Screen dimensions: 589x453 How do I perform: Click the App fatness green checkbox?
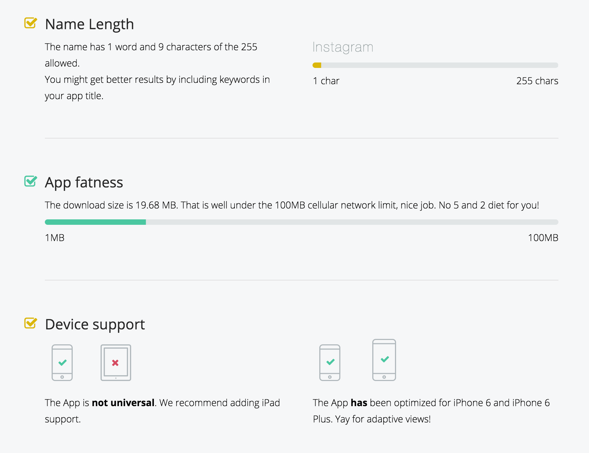[x=31, y=181]
